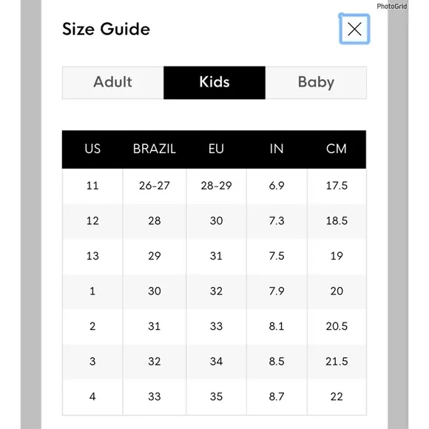This screenshot has width=429, height=429.
Task: Click the EU column header
Action: pyautogui.click(x=216, y=149)
